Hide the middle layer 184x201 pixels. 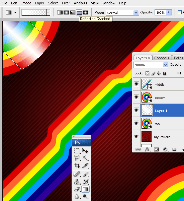point(136,84)
